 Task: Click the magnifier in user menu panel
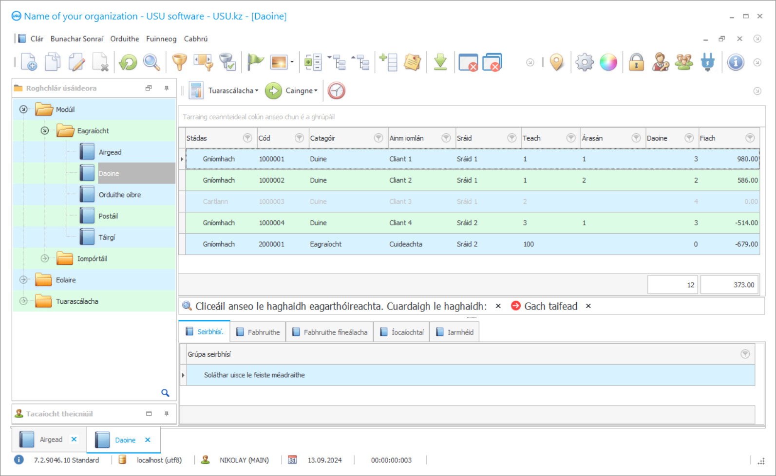coord(165,393)
